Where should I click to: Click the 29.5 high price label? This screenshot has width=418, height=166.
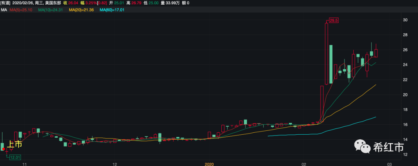click(334, 20)
